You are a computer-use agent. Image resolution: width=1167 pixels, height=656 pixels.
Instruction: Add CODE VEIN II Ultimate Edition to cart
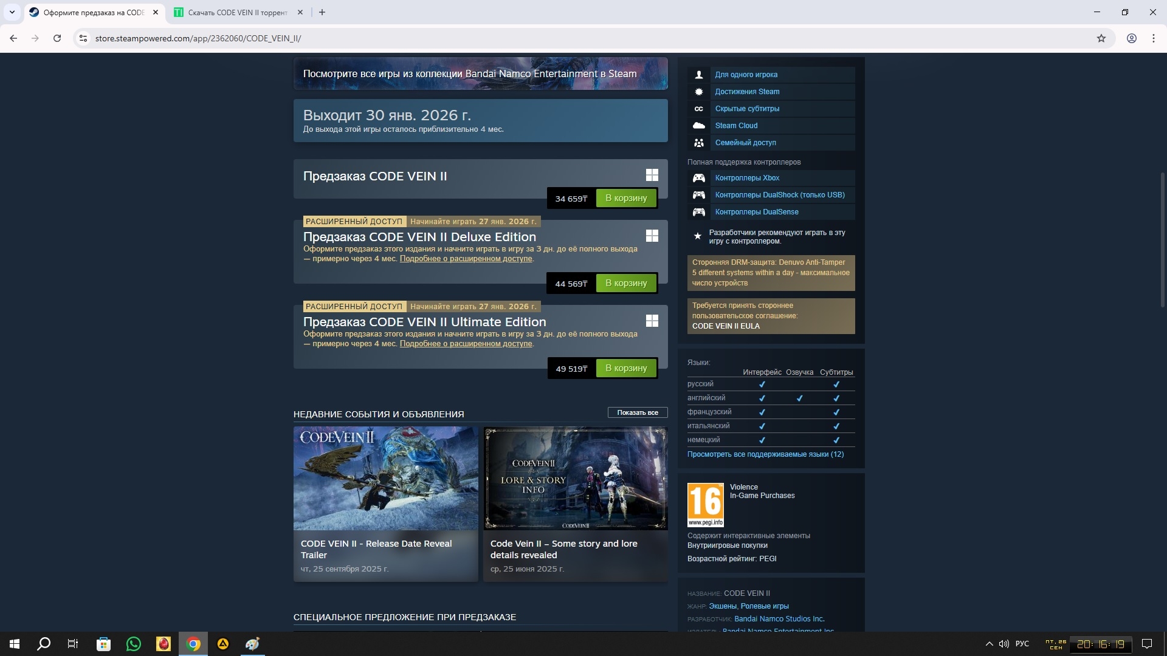pos(626,368)
